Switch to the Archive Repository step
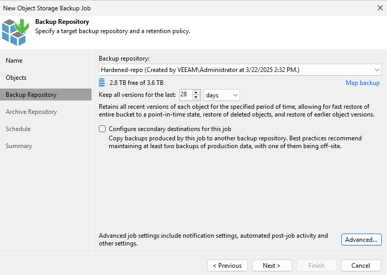The width and height of the screenshot is (387, 275). pos(32,112)
